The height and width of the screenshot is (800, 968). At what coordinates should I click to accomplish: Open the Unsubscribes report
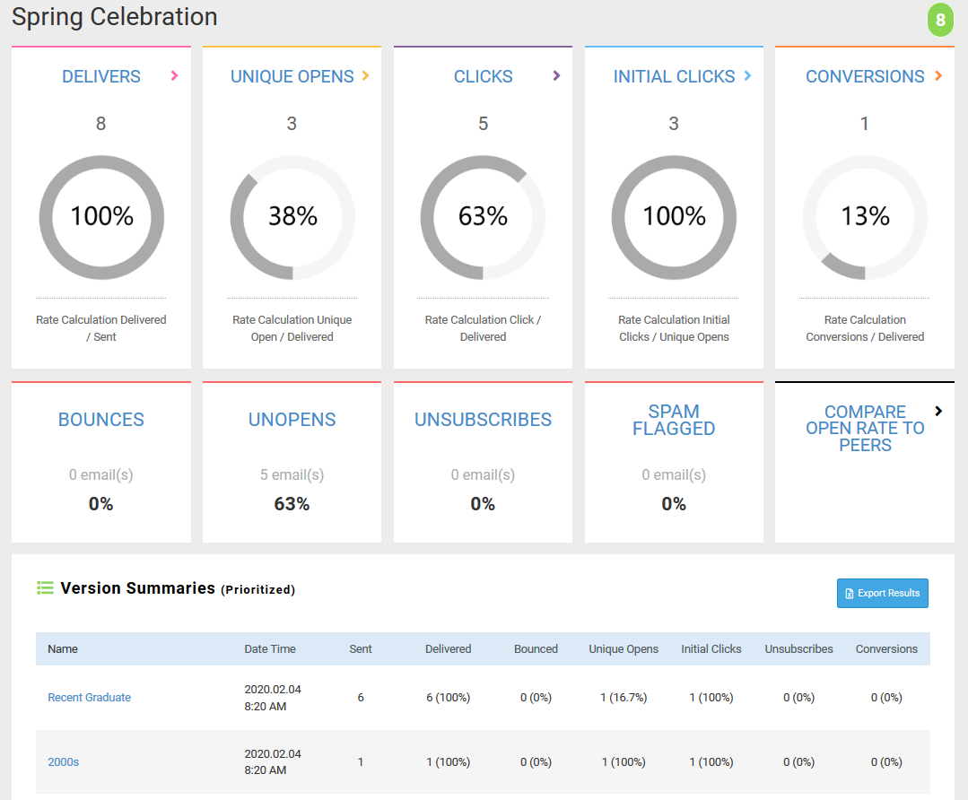tap(483, 420)
